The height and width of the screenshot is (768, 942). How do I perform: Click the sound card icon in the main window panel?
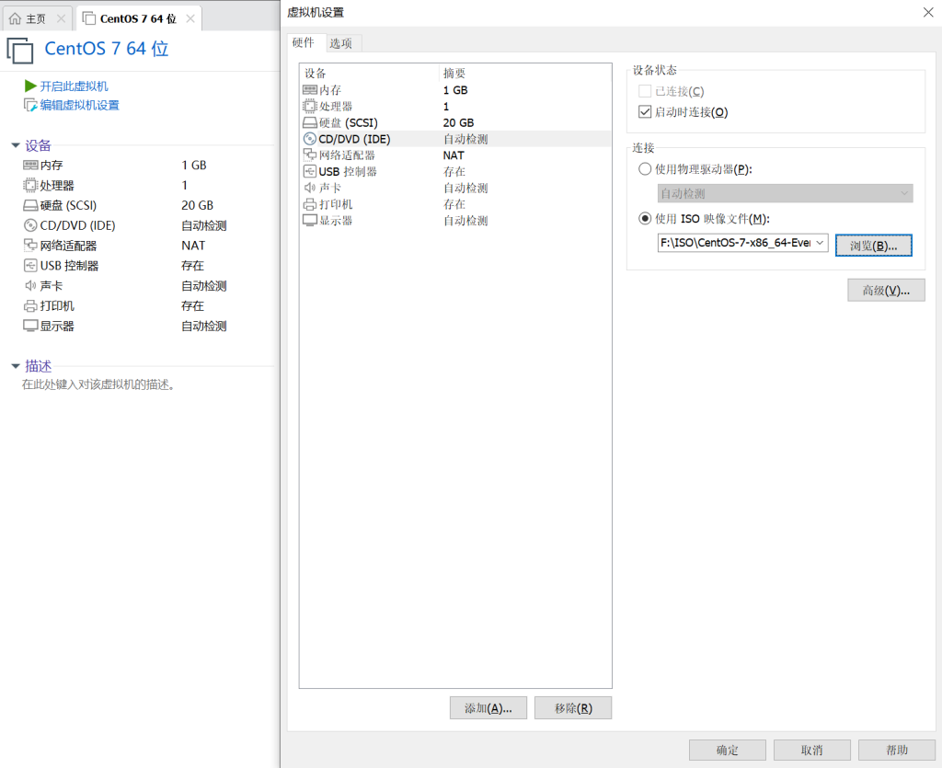30,286
